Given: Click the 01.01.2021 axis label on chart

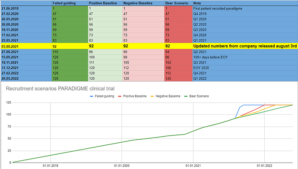Looking at the screenshot, I should point(193,166).
